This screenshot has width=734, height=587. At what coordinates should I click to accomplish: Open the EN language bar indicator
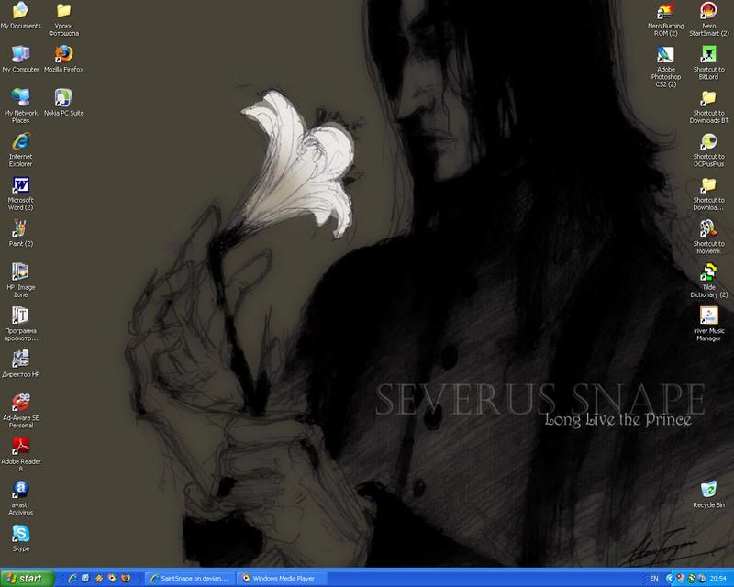654,579
